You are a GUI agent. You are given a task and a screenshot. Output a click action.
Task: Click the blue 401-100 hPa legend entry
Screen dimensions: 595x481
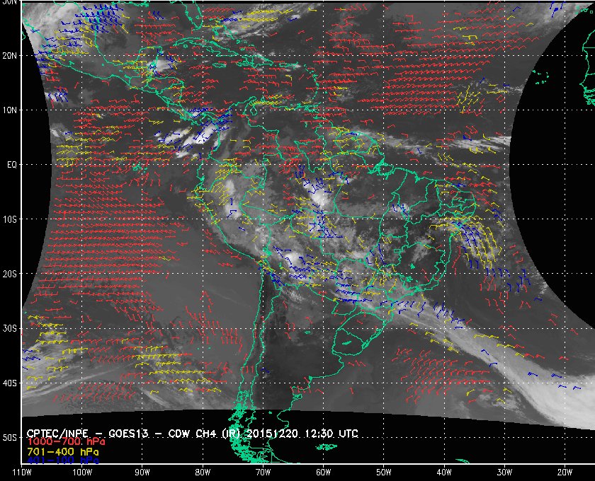click(62, 460)
